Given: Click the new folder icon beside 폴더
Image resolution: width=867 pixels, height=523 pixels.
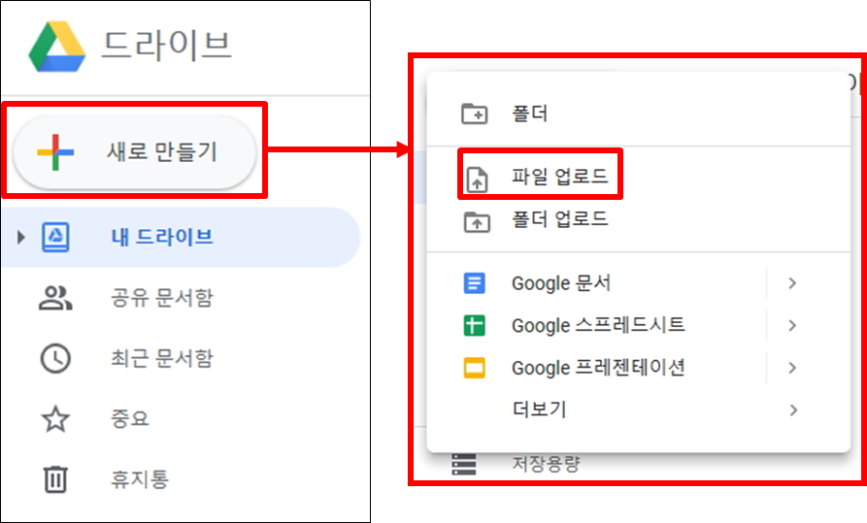Looking at the screenshot, I should (475, 114).
